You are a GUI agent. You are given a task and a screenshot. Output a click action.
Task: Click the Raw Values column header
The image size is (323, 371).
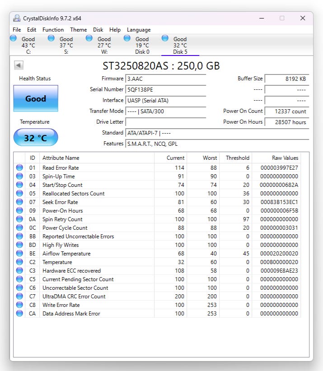point(285,158)
